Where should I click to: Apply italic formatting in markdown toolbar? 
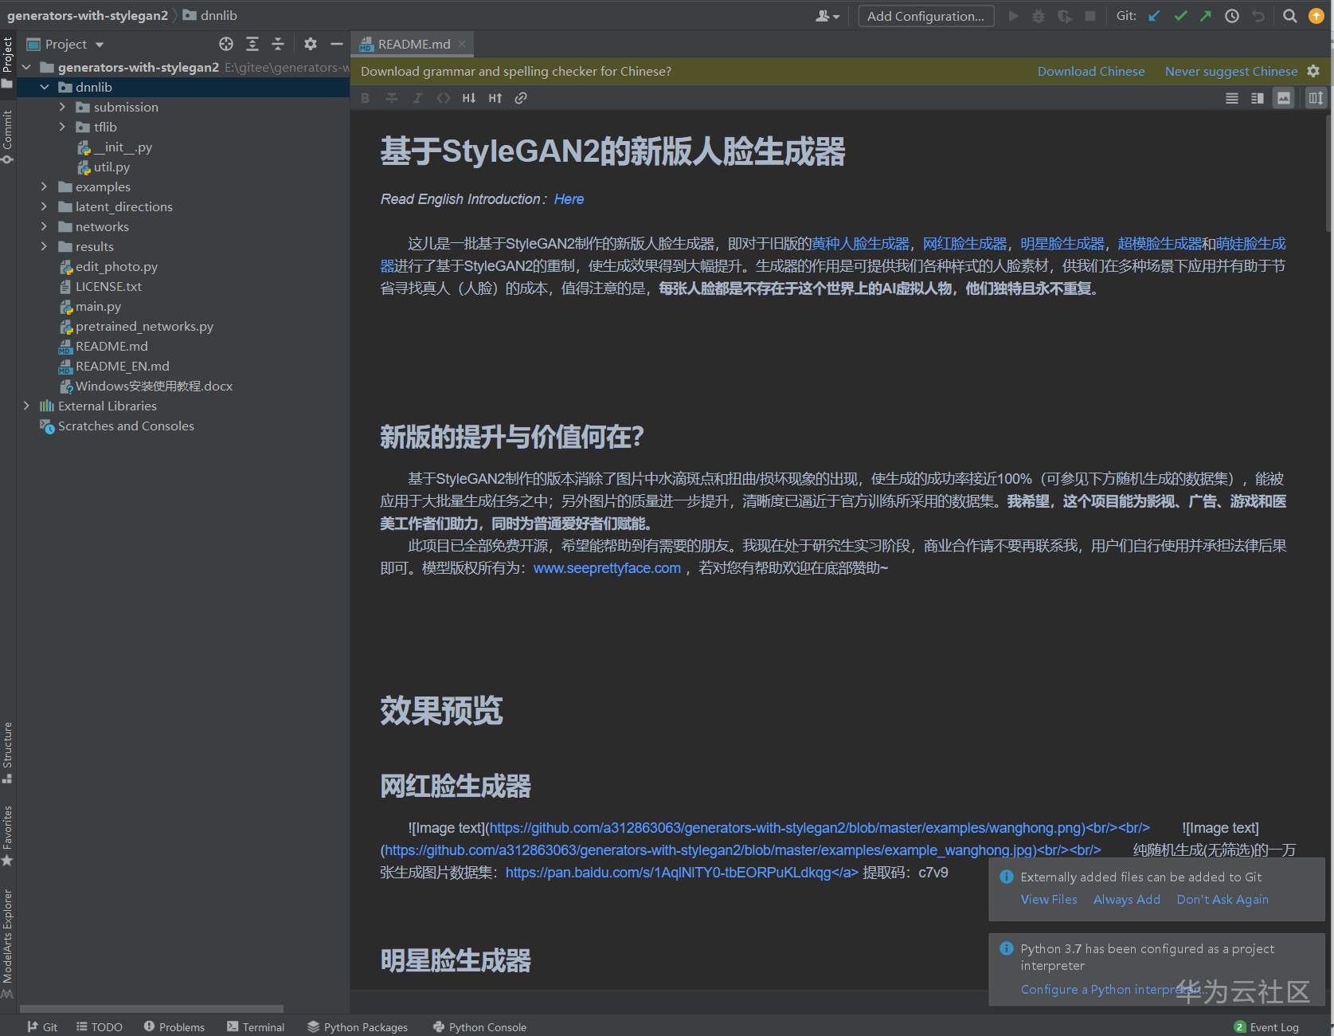click(417, 98)
